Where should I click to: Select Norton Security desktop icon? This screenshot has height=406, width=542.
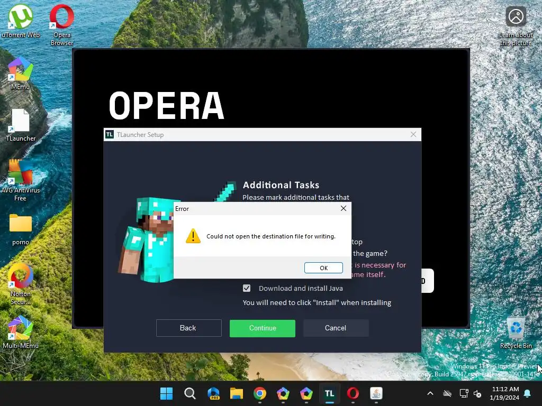click(x=21, y=284)
